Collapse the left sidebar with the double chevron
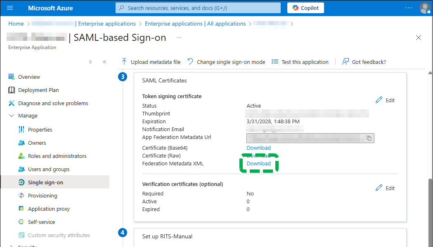 104,61
